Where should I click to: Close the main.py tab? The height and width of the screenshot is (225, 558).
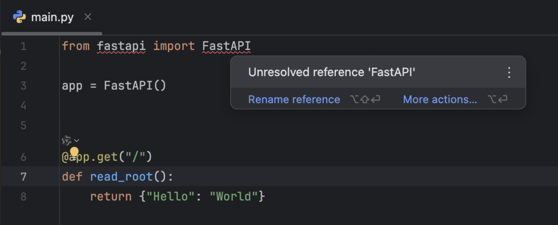coord(88,17)
